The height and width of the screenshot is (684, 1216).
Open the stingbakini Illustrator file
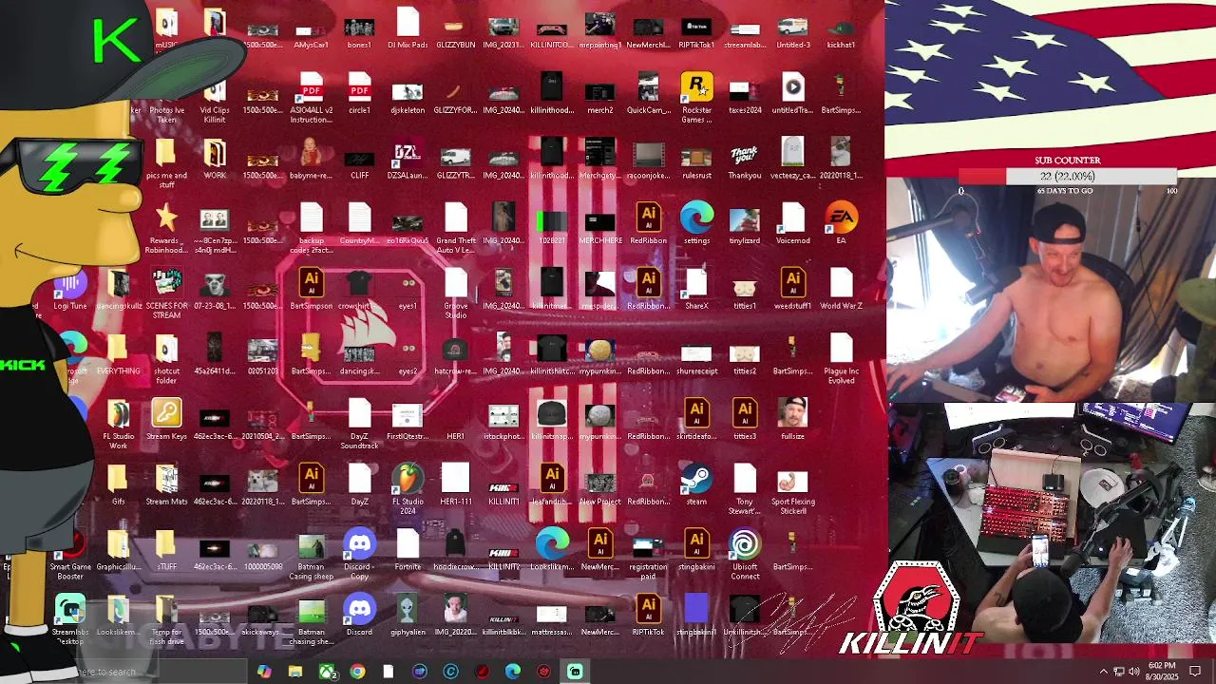[x=696, y=544]
